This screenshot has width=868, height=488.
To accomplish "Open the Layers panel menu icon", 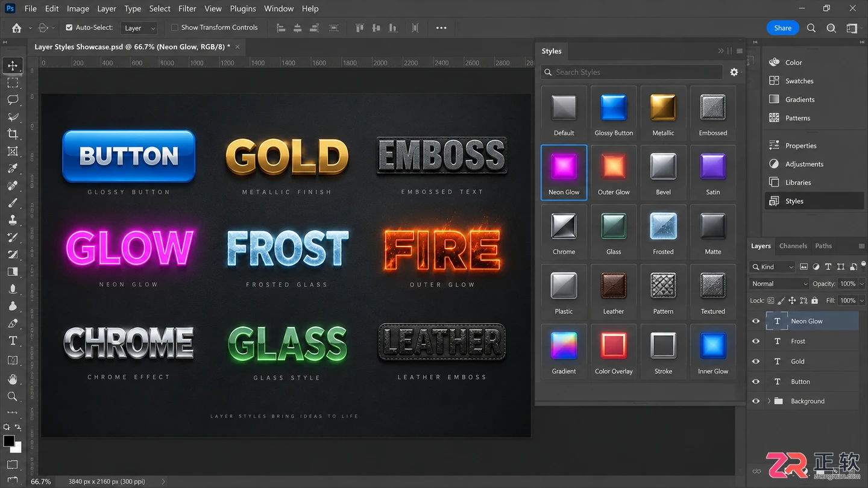I will click(x=861, y=246).
